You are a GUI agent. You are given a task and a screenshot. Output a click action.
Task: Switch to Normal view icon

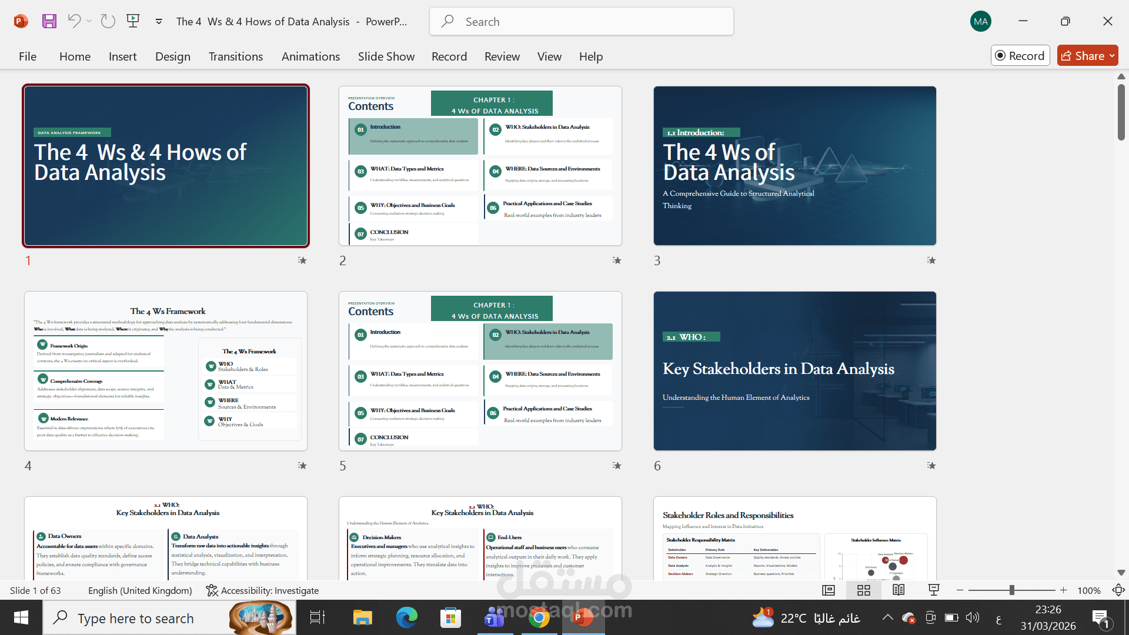(829, 590)
